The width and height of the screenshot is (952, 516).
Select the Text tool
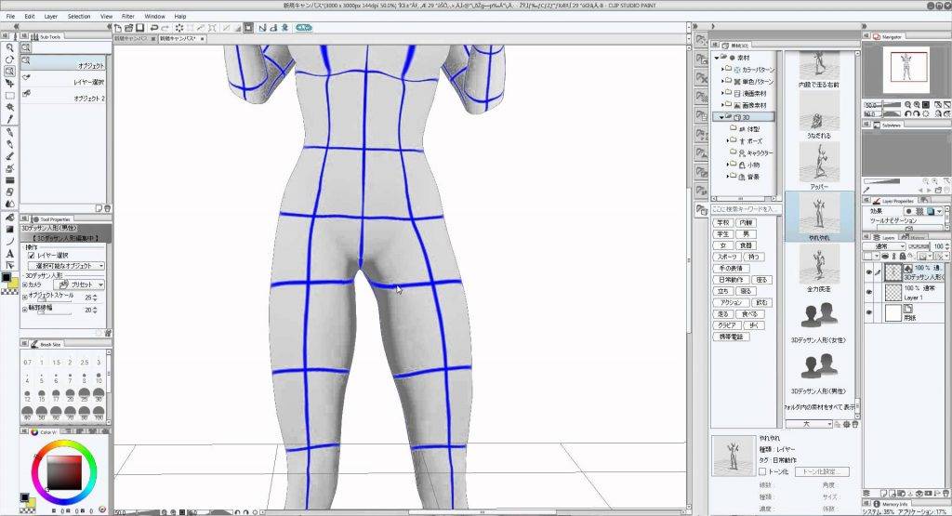(9, 254)
